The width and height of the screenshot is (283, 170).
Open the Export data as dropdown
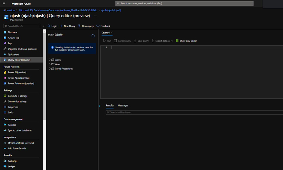162,41
